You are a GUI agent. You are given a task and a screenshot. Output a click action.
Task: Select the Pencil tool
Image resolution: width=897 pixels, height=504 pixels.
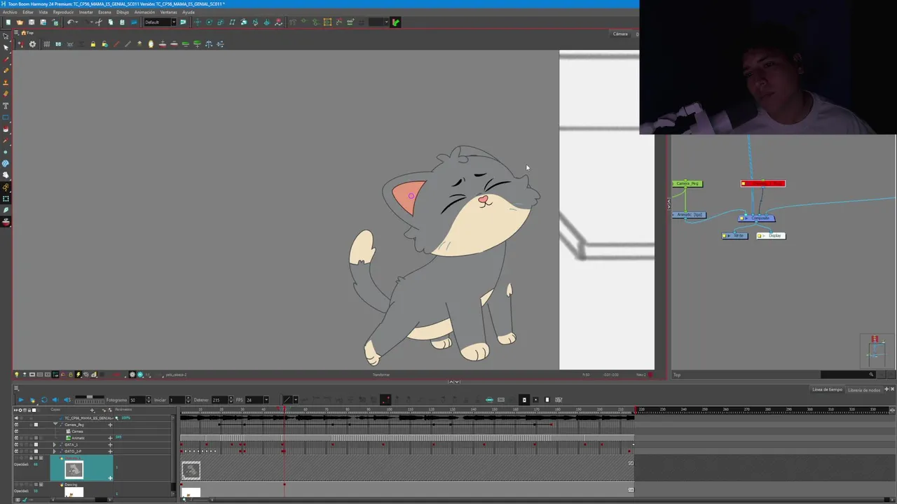6,70
